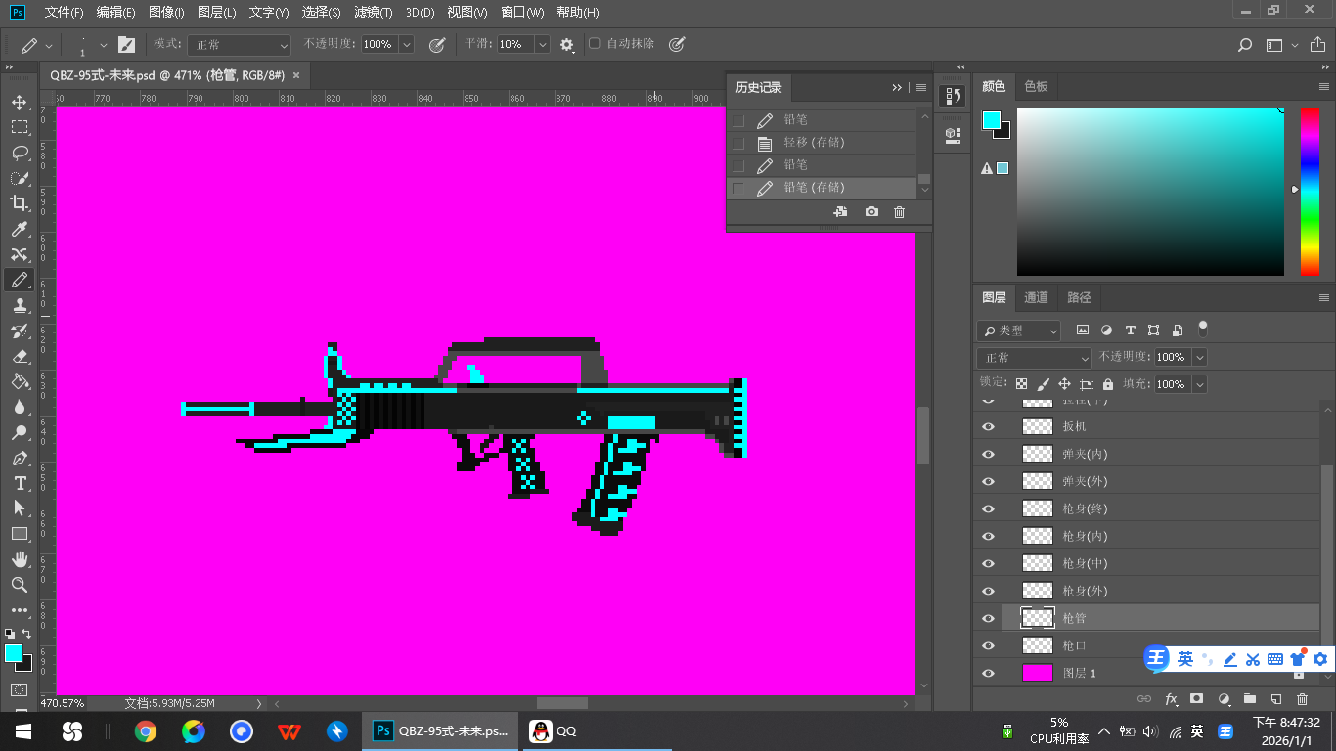The width and height of the screenshot is (1336, 751).
Task: Toggle visibility of 枪口 layer
Action: pos(988,645)
